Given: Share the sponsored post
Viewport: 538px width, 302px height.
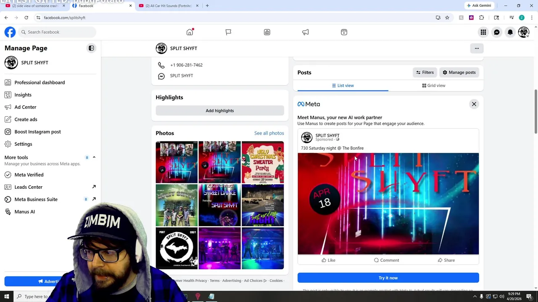Looking at the screenshot, I should pyautogui.click(x=446, y=260).
